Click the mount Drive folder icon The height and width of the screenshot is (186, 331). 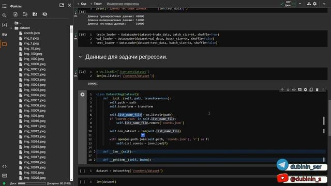click(x=35, y=14)
